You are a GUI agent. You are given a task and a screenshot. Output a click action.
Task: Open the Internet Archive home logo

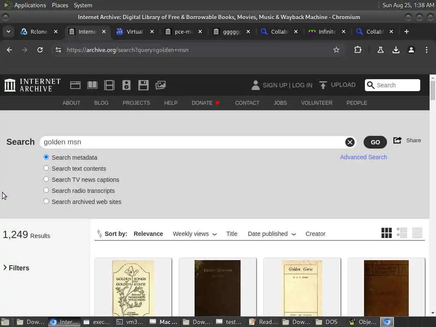(x=32, y=85)
